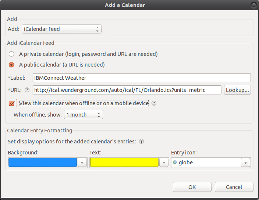
Task: Expand the Entry icon dropdown arrow
Action: (246, 162)
